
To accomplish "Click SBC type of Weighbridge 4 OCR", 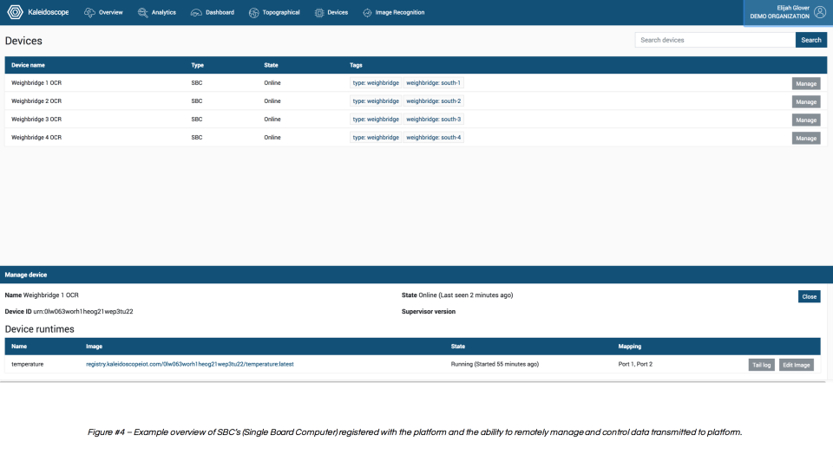I will tap(197, 137).
